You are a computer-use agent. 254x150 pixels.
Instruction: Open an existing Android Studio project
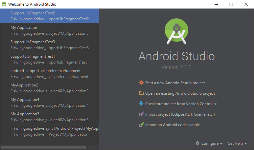(180, 93)
